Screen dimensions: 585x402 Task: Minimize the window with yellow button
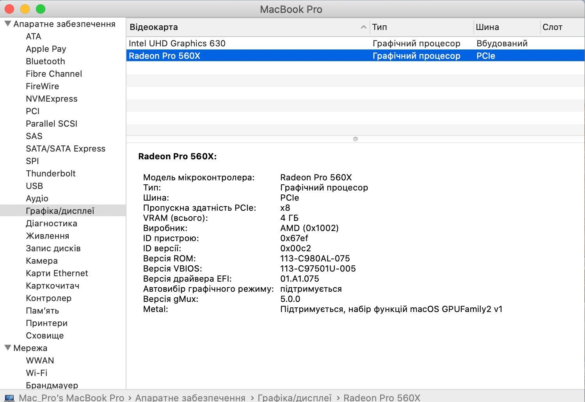[25, 9]
